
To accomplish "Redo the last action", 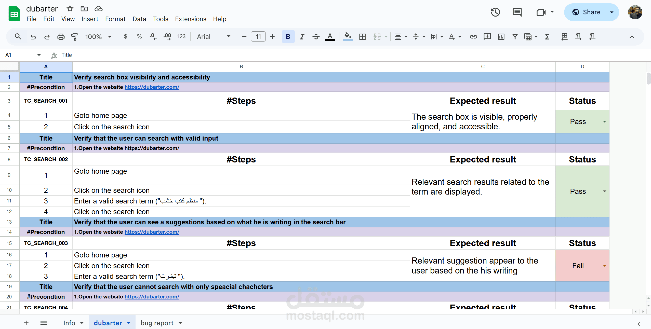I will (47, 37).
